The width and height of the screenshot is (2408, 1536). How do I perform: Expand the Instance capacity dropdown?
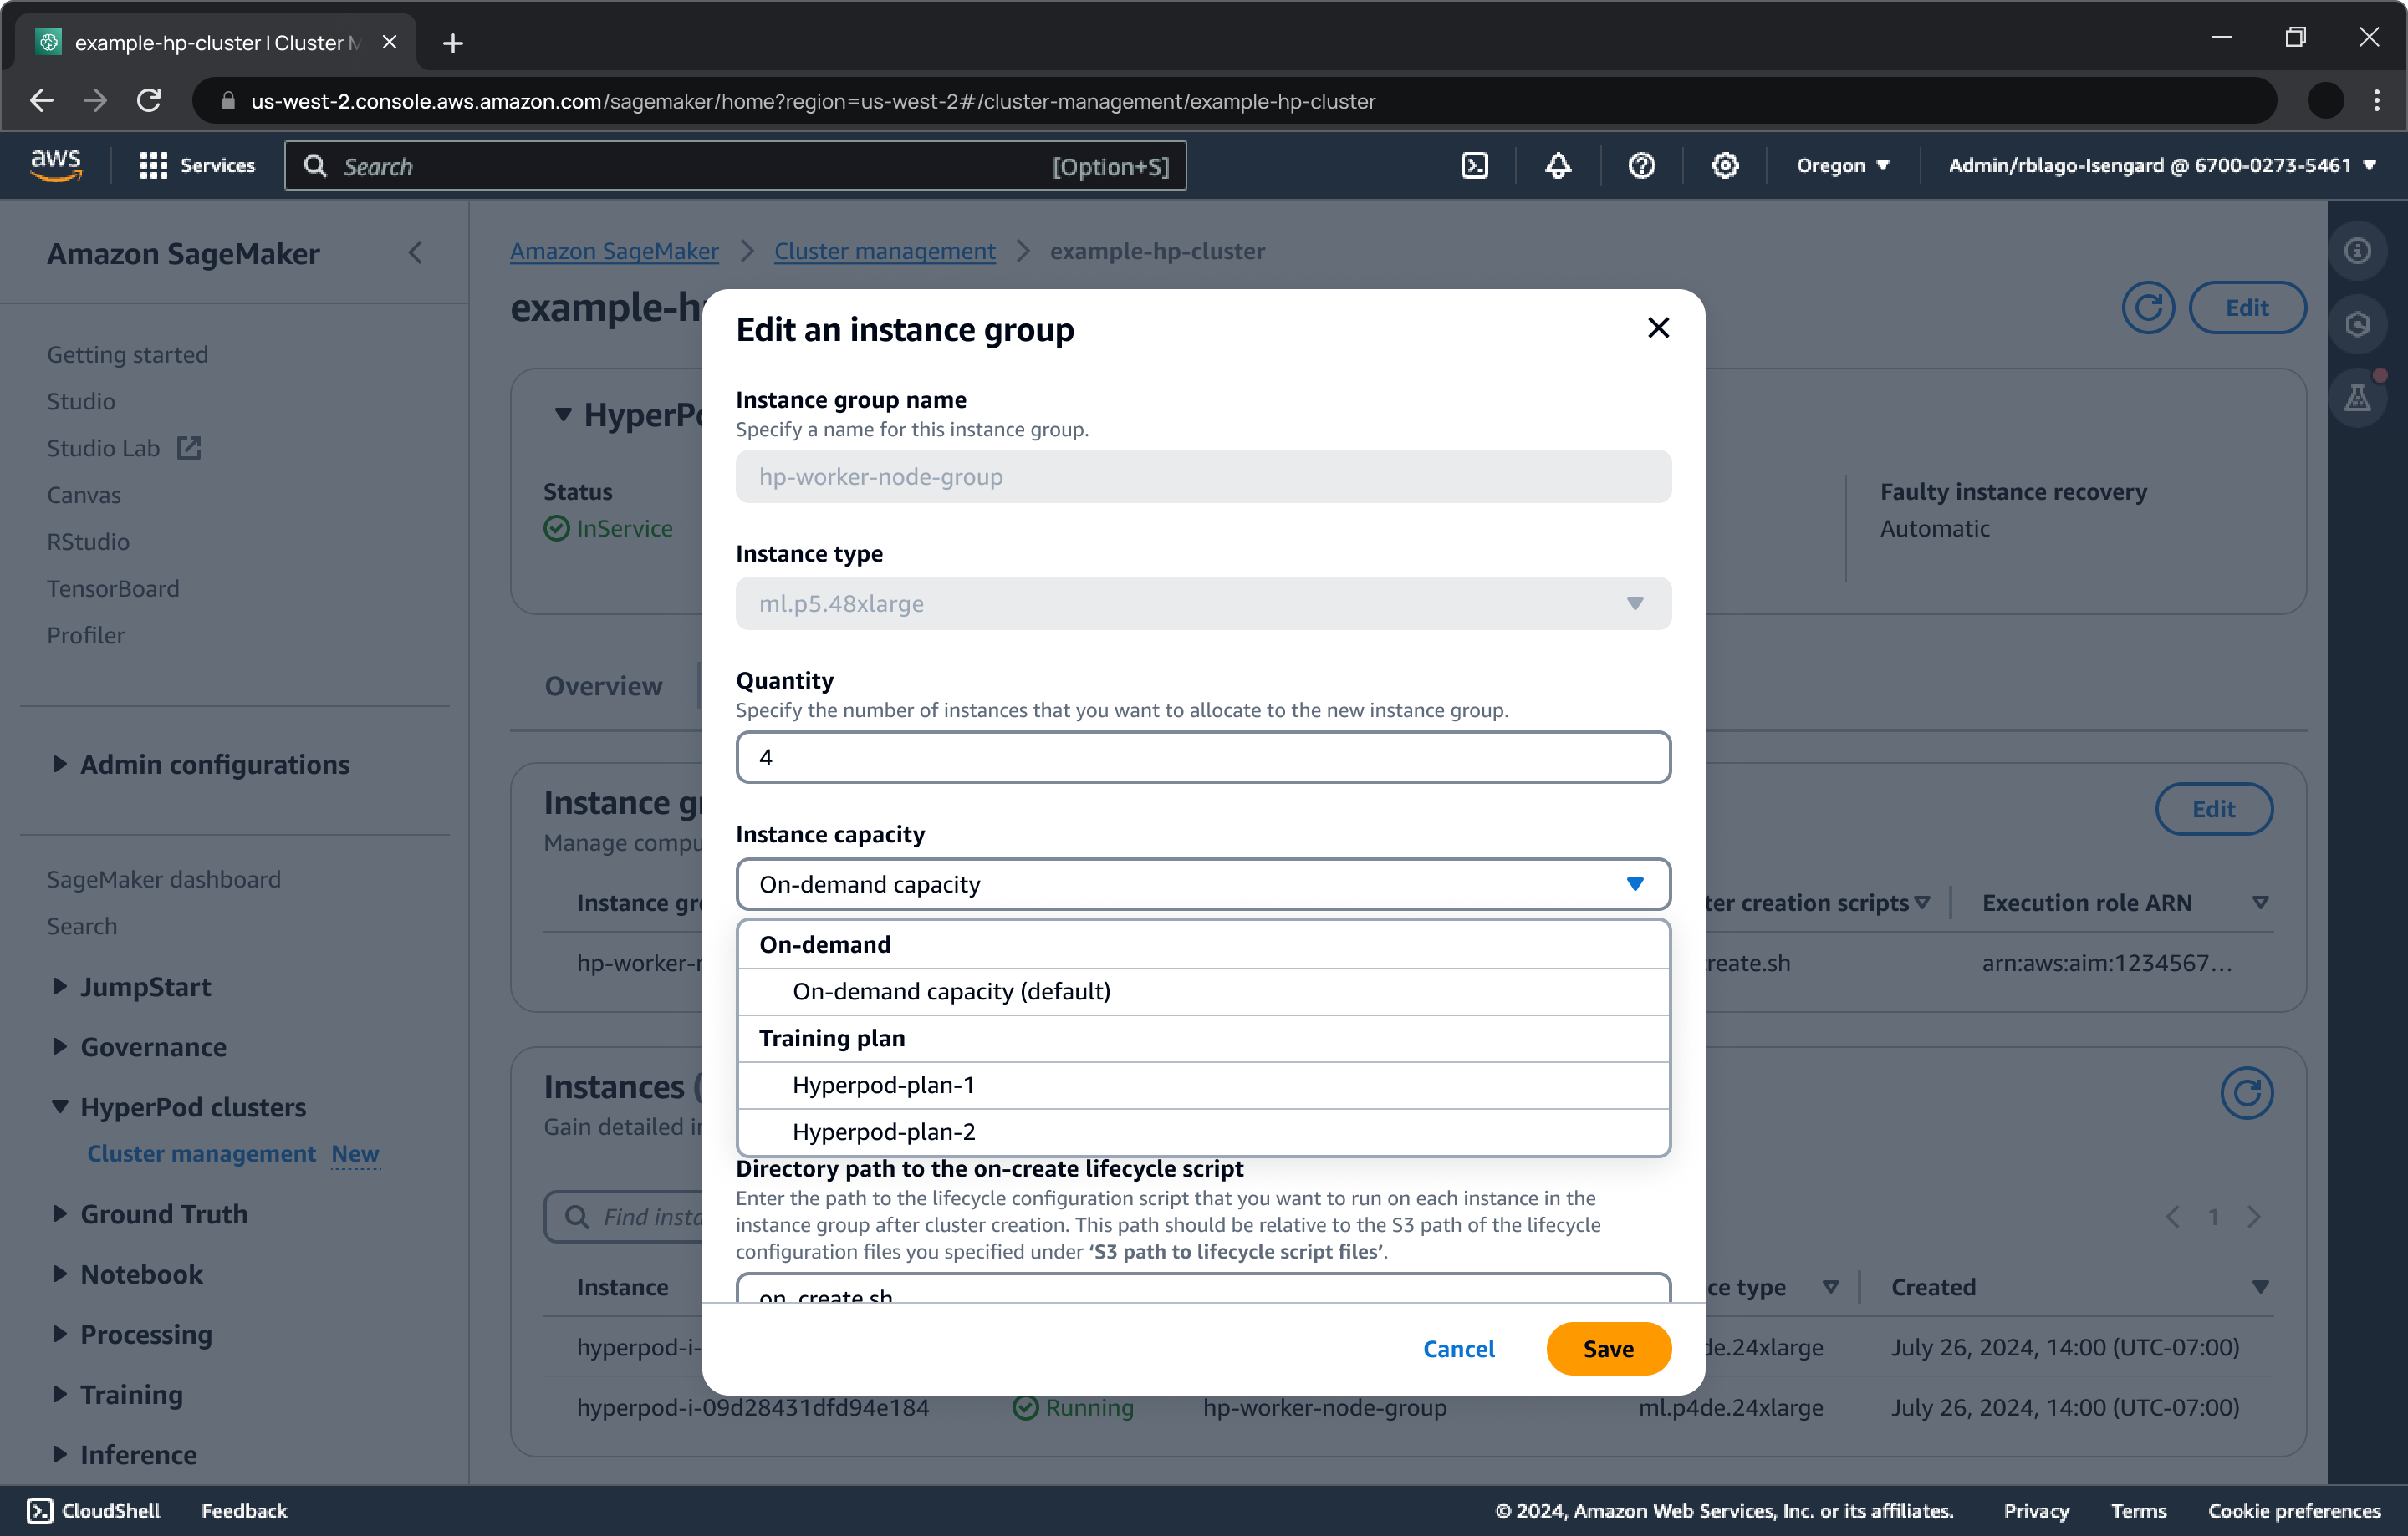point(1201,883)
